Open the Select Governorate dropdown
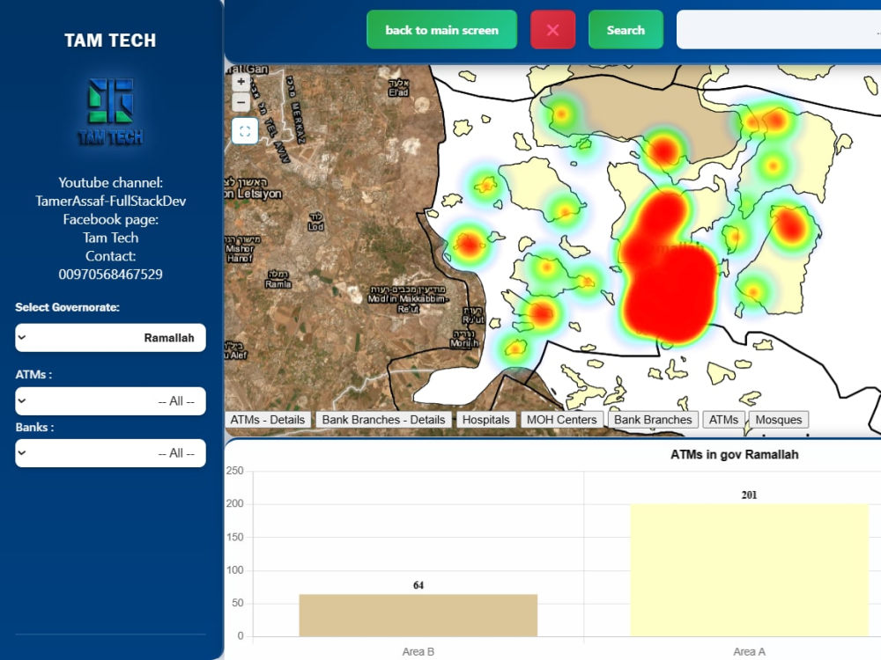Viewport: 881px width, 660px height. (x=111, y=338)
